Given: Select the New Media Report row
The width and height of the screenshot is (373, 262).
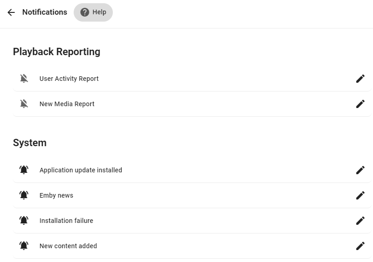Looking at the screenshot, I should (67, 104).
